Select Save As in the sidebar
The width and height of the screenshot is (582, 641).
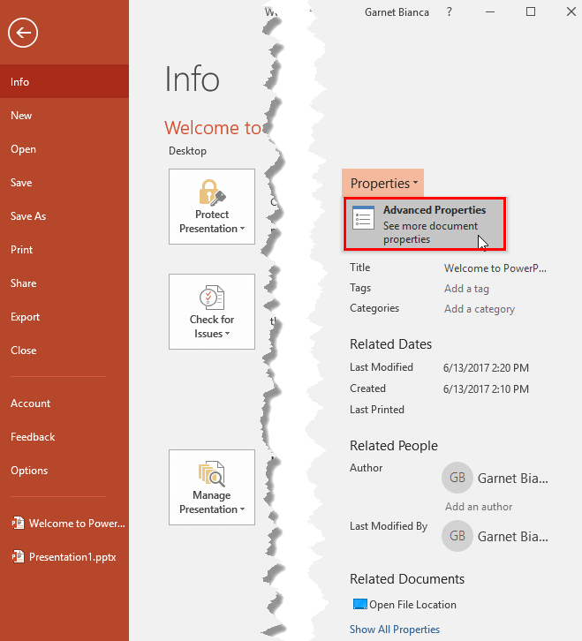click(64, 215)
